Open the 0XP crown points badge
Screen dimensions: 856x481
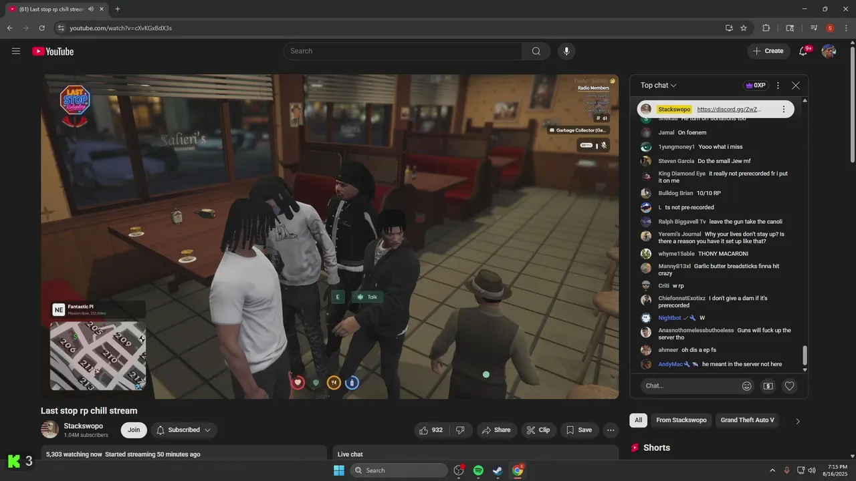click(756, 86)
